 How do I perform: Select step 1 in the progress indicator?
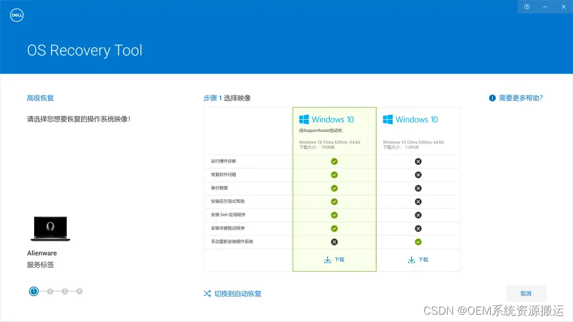pos(33,292)
